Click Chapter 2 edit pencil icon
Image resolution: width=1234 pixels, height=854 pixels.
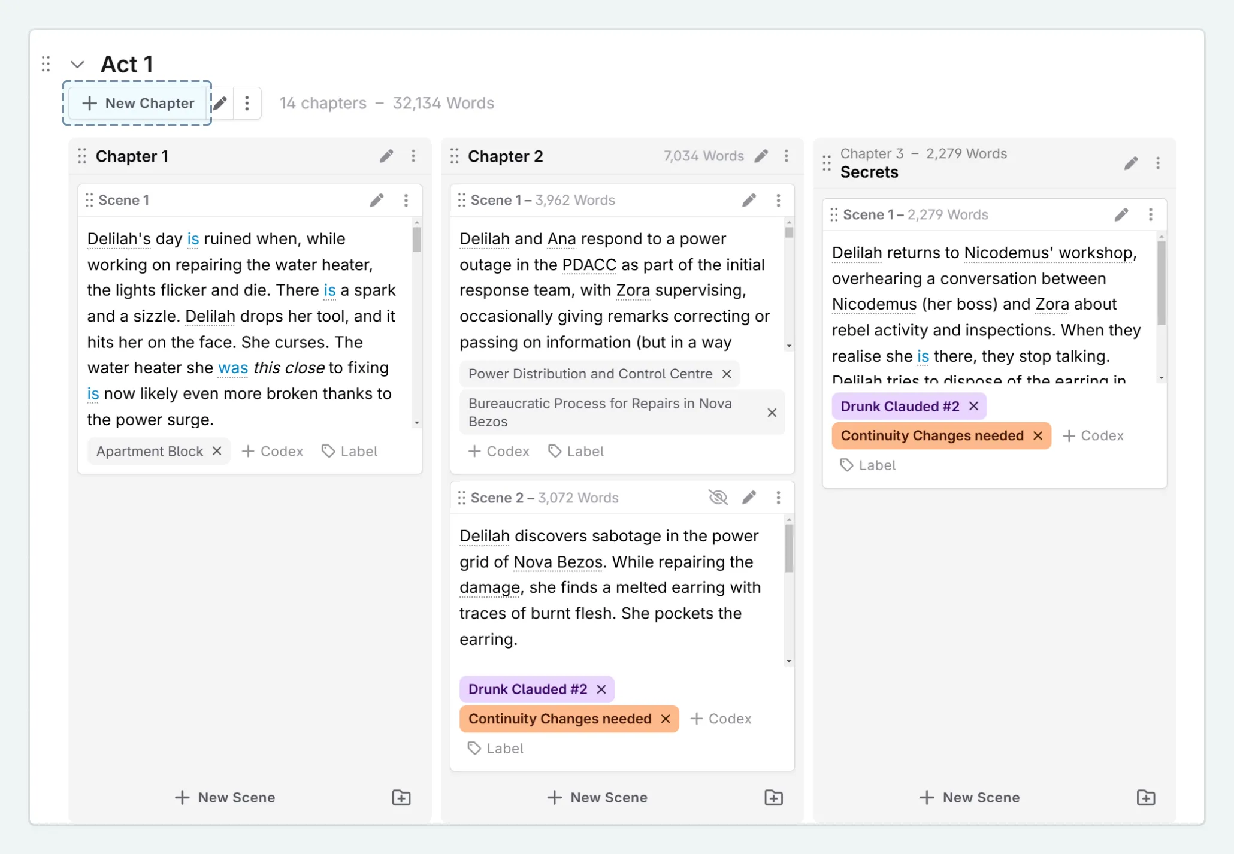[x=761, y=156]
